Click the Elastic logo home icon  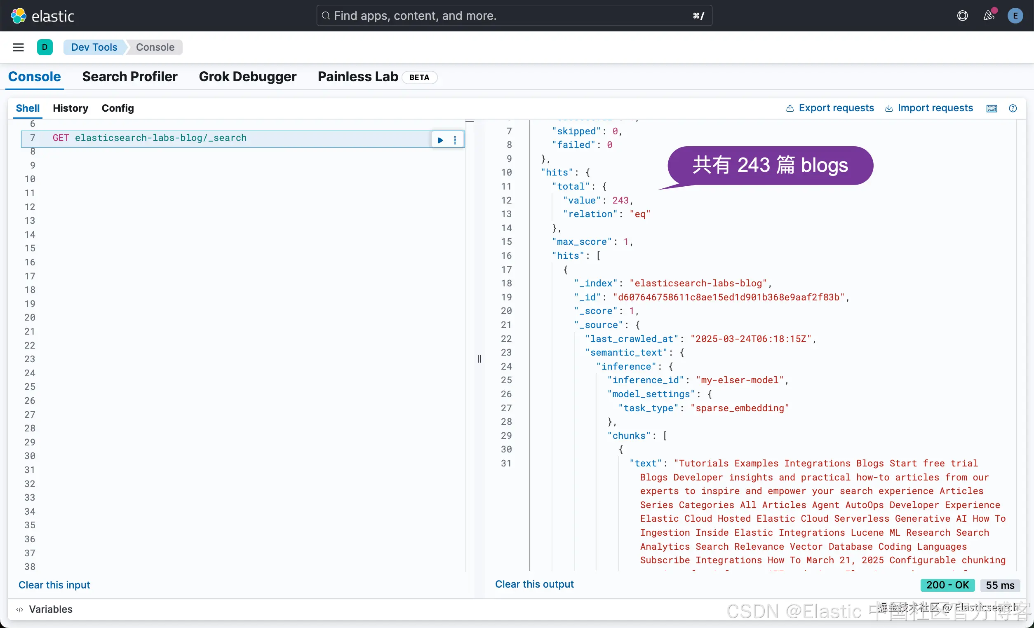pyautogui.click(x=19, y=16)
